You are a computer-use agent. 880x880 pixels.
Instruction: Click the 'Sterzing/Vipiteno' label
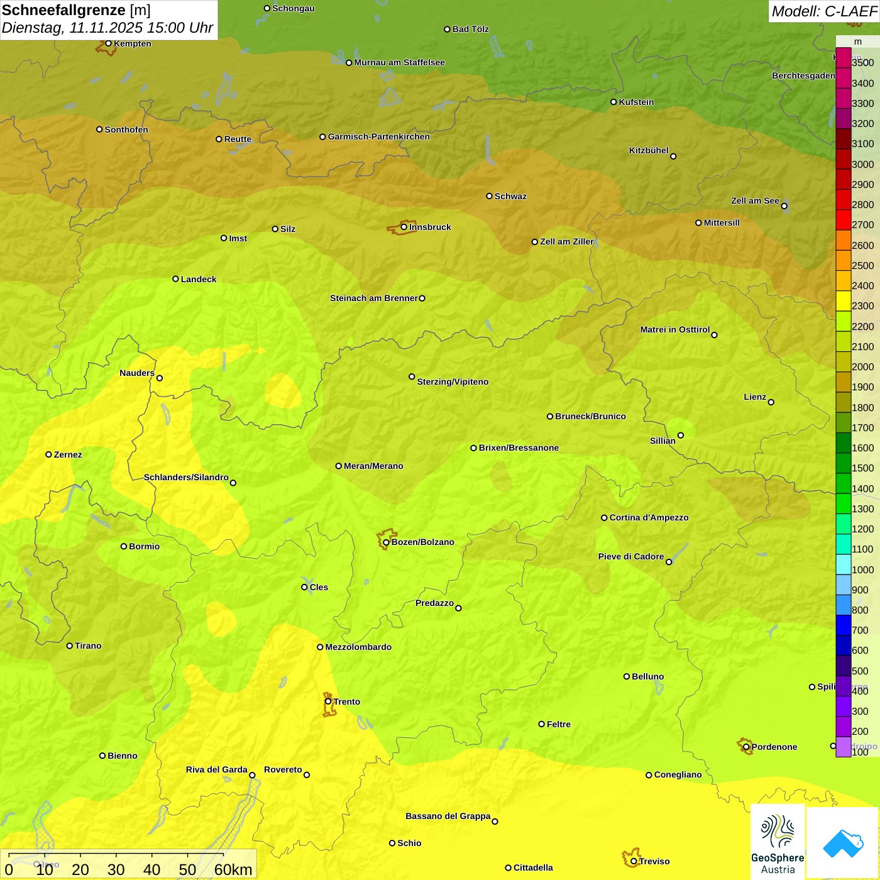click(x=453, y=382)
